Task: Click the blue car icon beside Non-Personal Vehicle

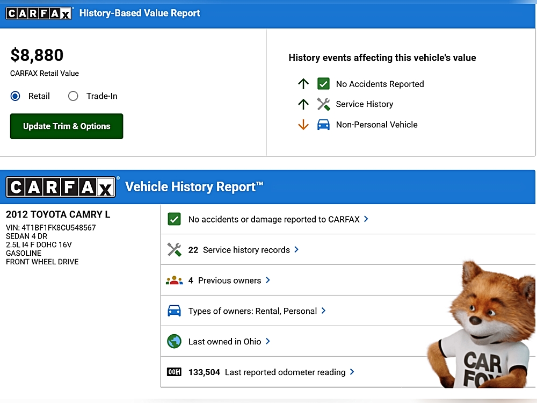Action: [323, 125]
